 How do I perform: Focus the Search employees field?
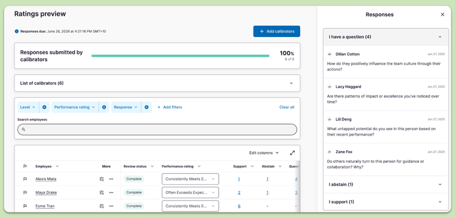point(157,130)
